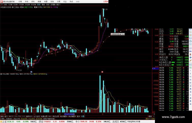Open the 资金分布 tab
Image resolution: width=192 pixels, height=123 pixels.
pos(17,119)
